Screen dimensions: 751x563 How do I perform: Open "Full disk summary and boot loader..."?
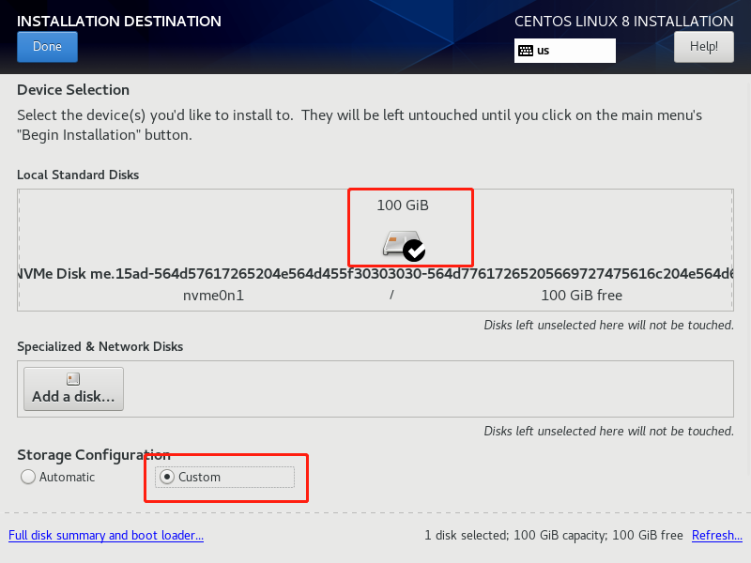[106, 535]
